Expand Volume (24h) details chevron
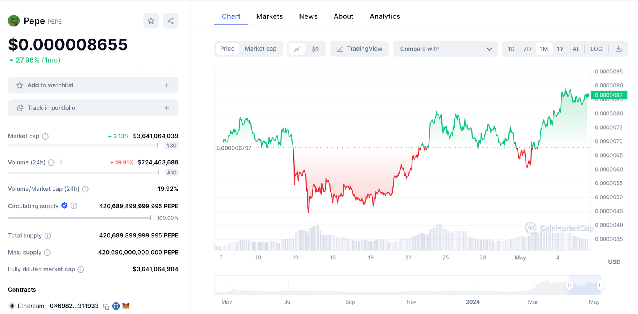The height and width of the screenshot is (314, 638). click(61, 162)
